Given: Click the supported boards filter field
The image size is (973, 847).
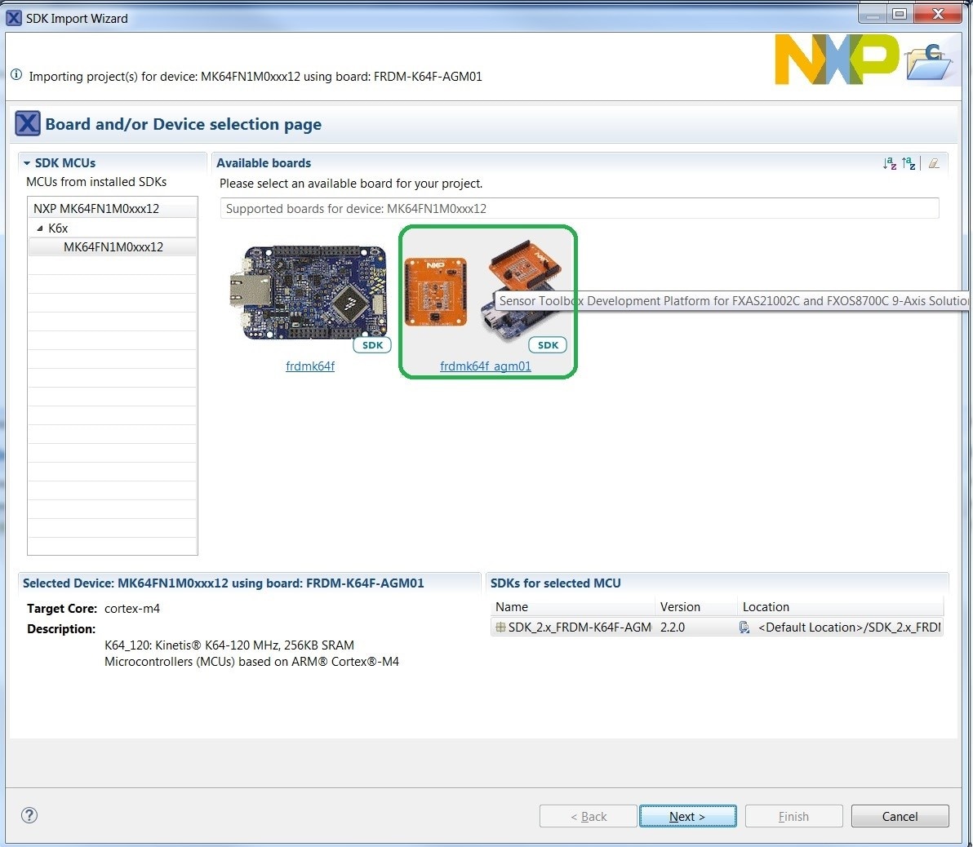Looking at the screenshot, I should pos(579,209).
